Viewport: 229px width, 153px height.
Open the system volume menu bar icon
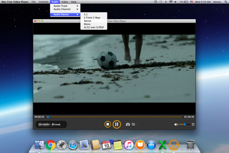(x=176, y=2)
